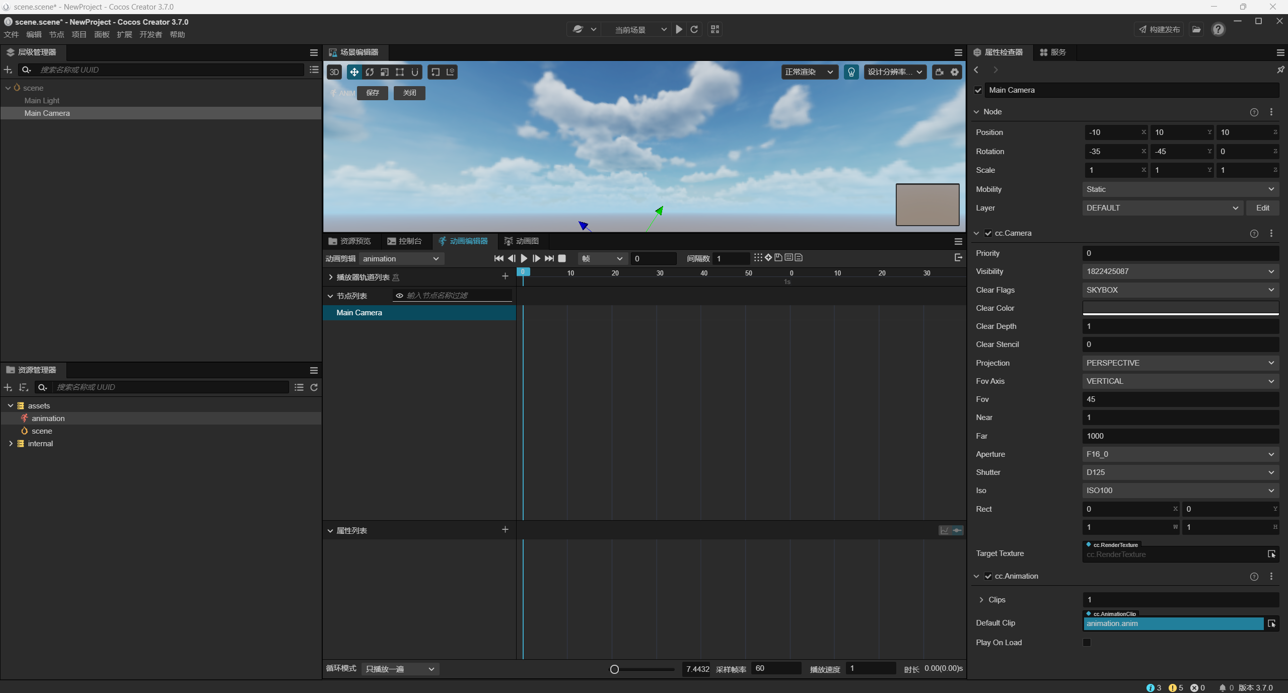The height and width of the screenshot is (693, 1288).
Task: Open the 节点 menu
Action: [56, 34]
